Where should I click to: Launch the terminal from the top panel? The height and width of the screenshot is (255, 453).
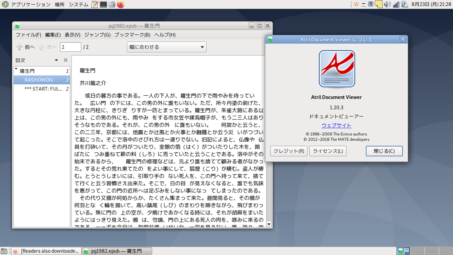pos(103,5)
